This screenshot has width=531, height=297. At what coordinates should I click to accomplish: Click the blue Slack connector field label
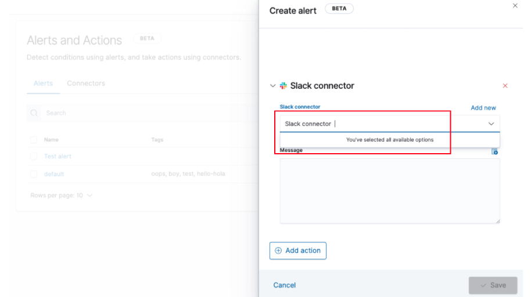point(300,107)
